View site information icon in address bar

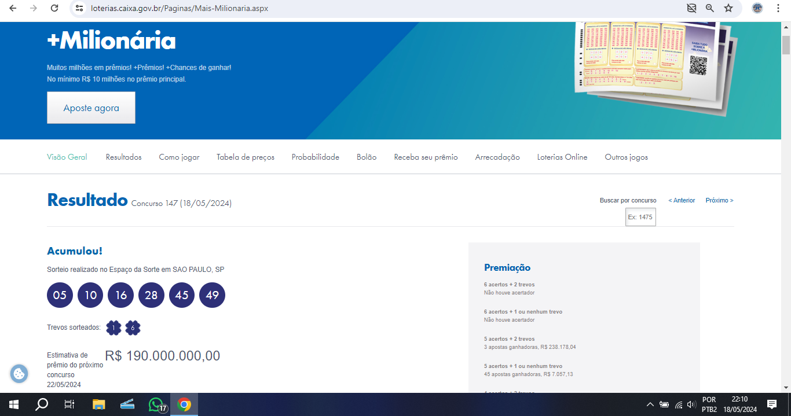click(80, 8)
